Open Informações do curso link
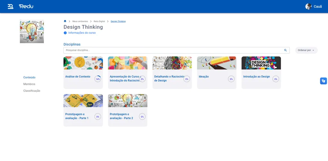 pos(82,33)
